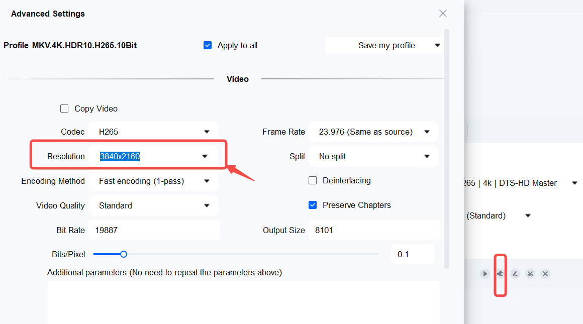This screenshot has height=324, width=583.
Task: Enable the Deinterlacing checkbox
Action: pos(313,180)
